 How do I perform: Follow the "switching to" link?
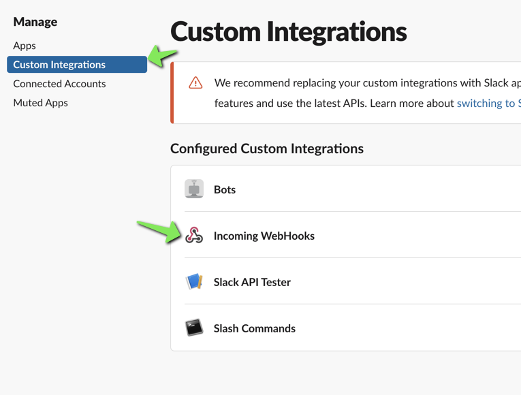(488, 104)
